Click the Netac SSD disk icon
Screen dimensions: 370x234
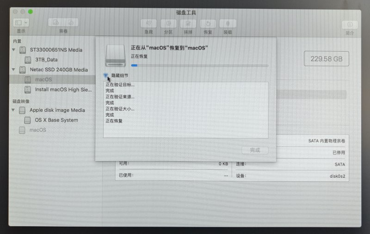pos(22,70)
